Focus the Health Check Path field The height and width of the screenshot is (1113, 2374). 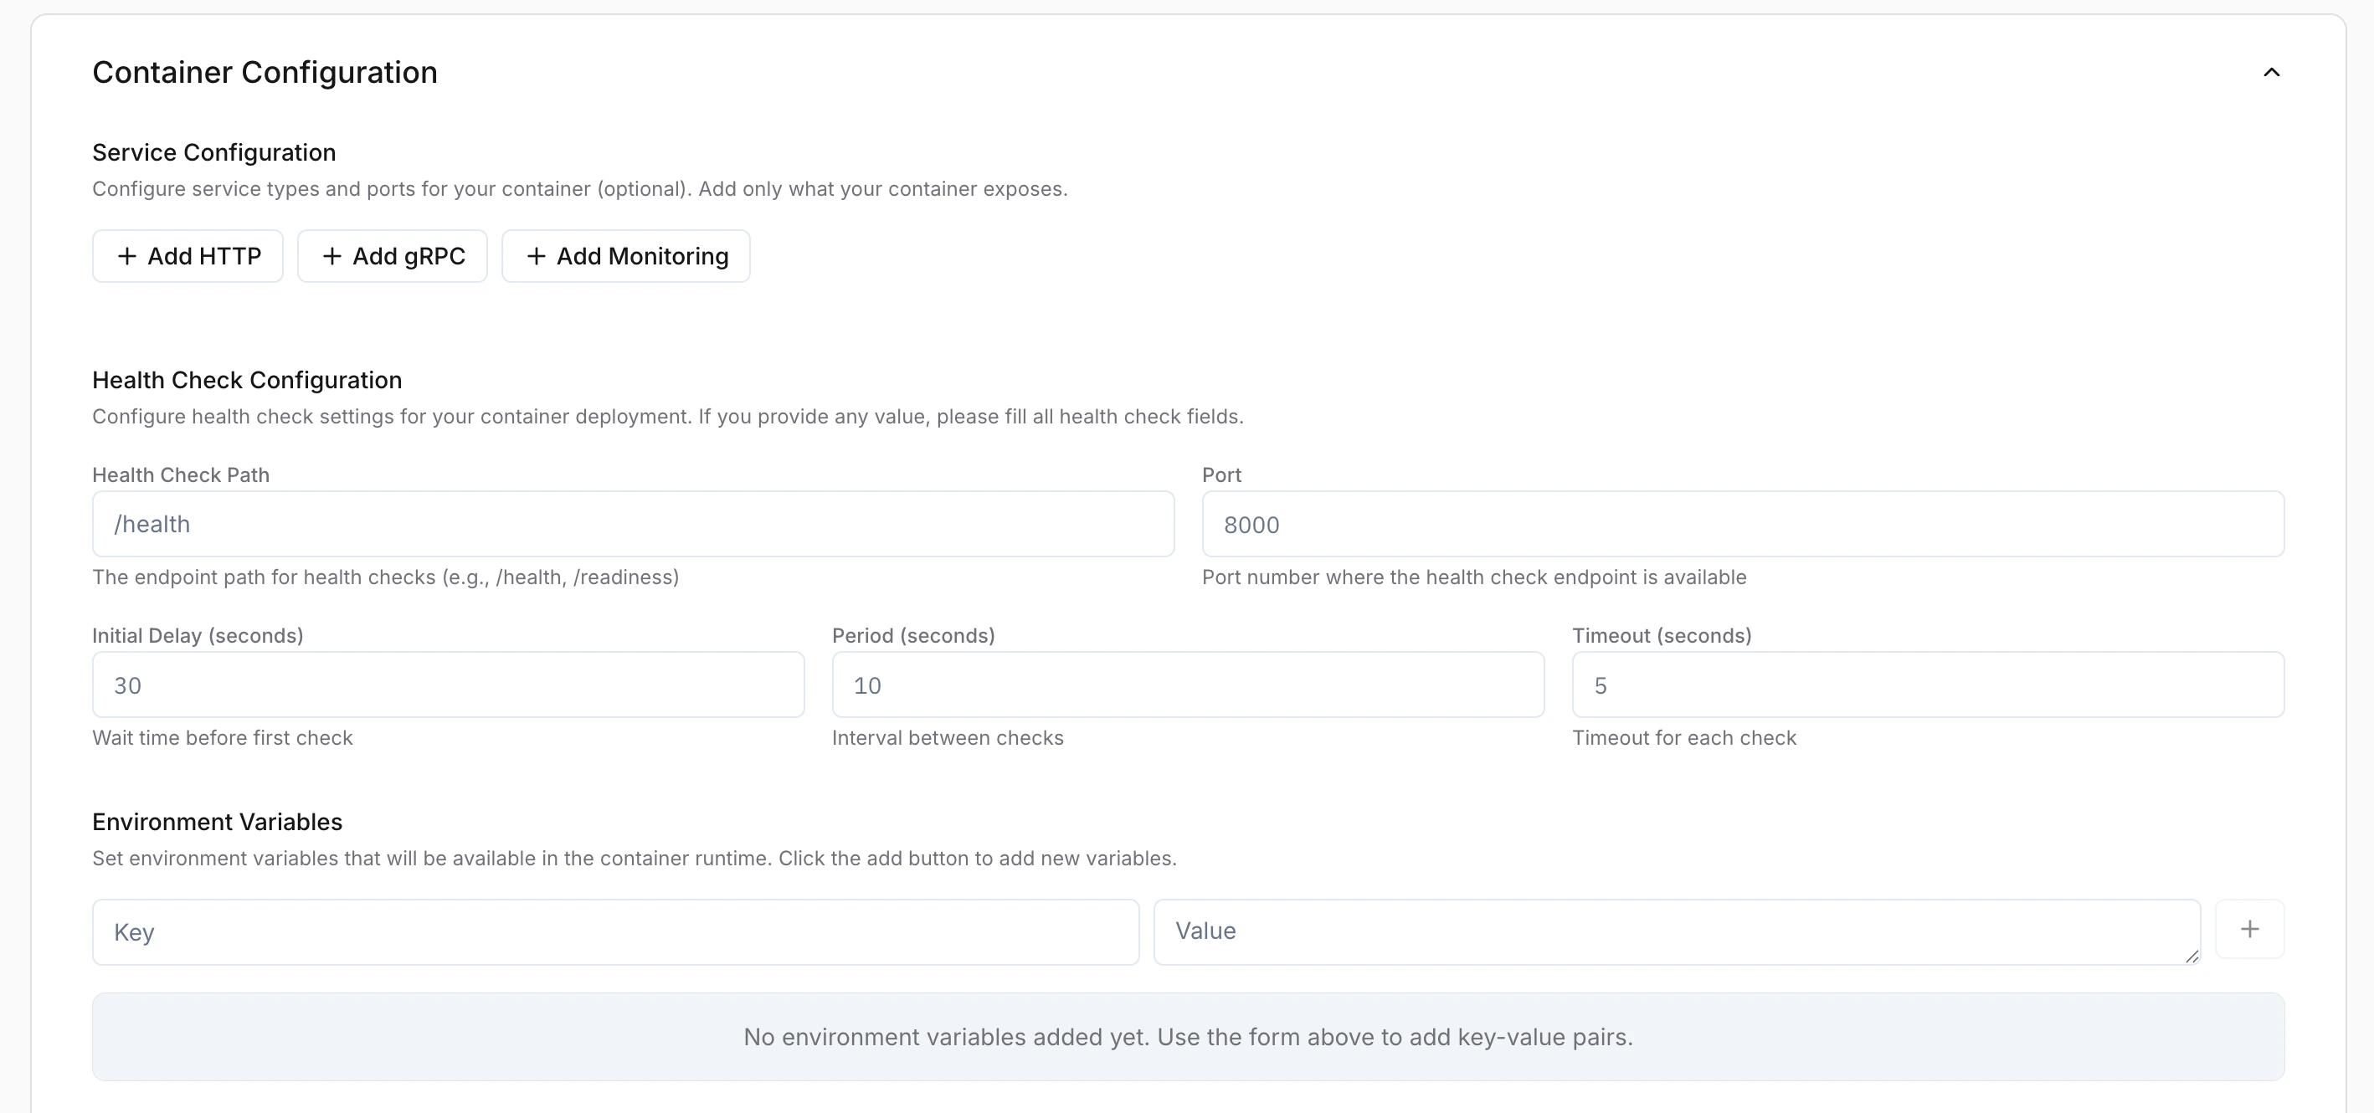632,523
